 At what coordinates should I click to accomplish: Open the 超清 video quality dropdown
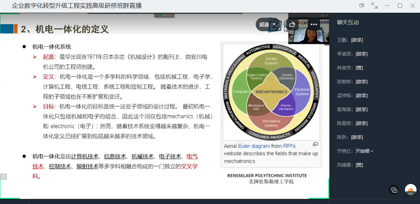click(x=268, y=24)
